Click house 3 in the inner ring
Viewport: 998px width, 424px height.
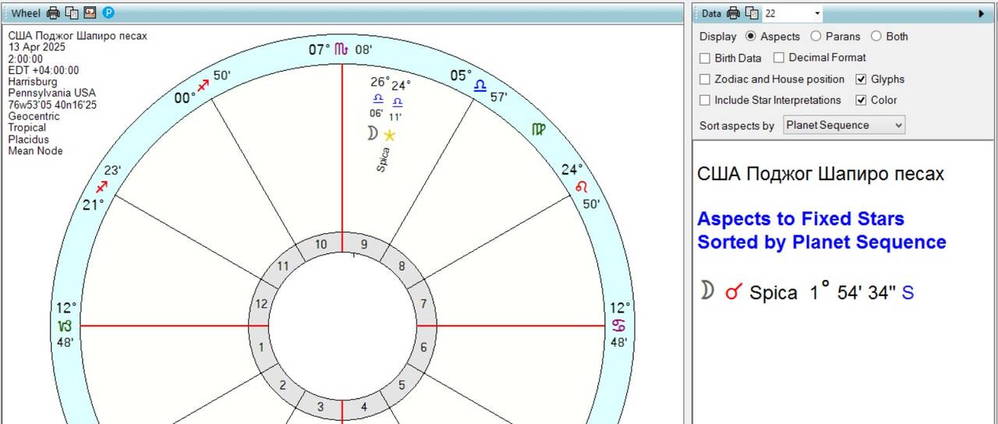[320, 407]
